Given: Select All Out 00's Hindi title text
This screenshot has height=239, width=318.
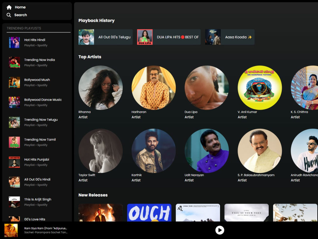Looking at the screenshot, I should (x=37, y=179).
